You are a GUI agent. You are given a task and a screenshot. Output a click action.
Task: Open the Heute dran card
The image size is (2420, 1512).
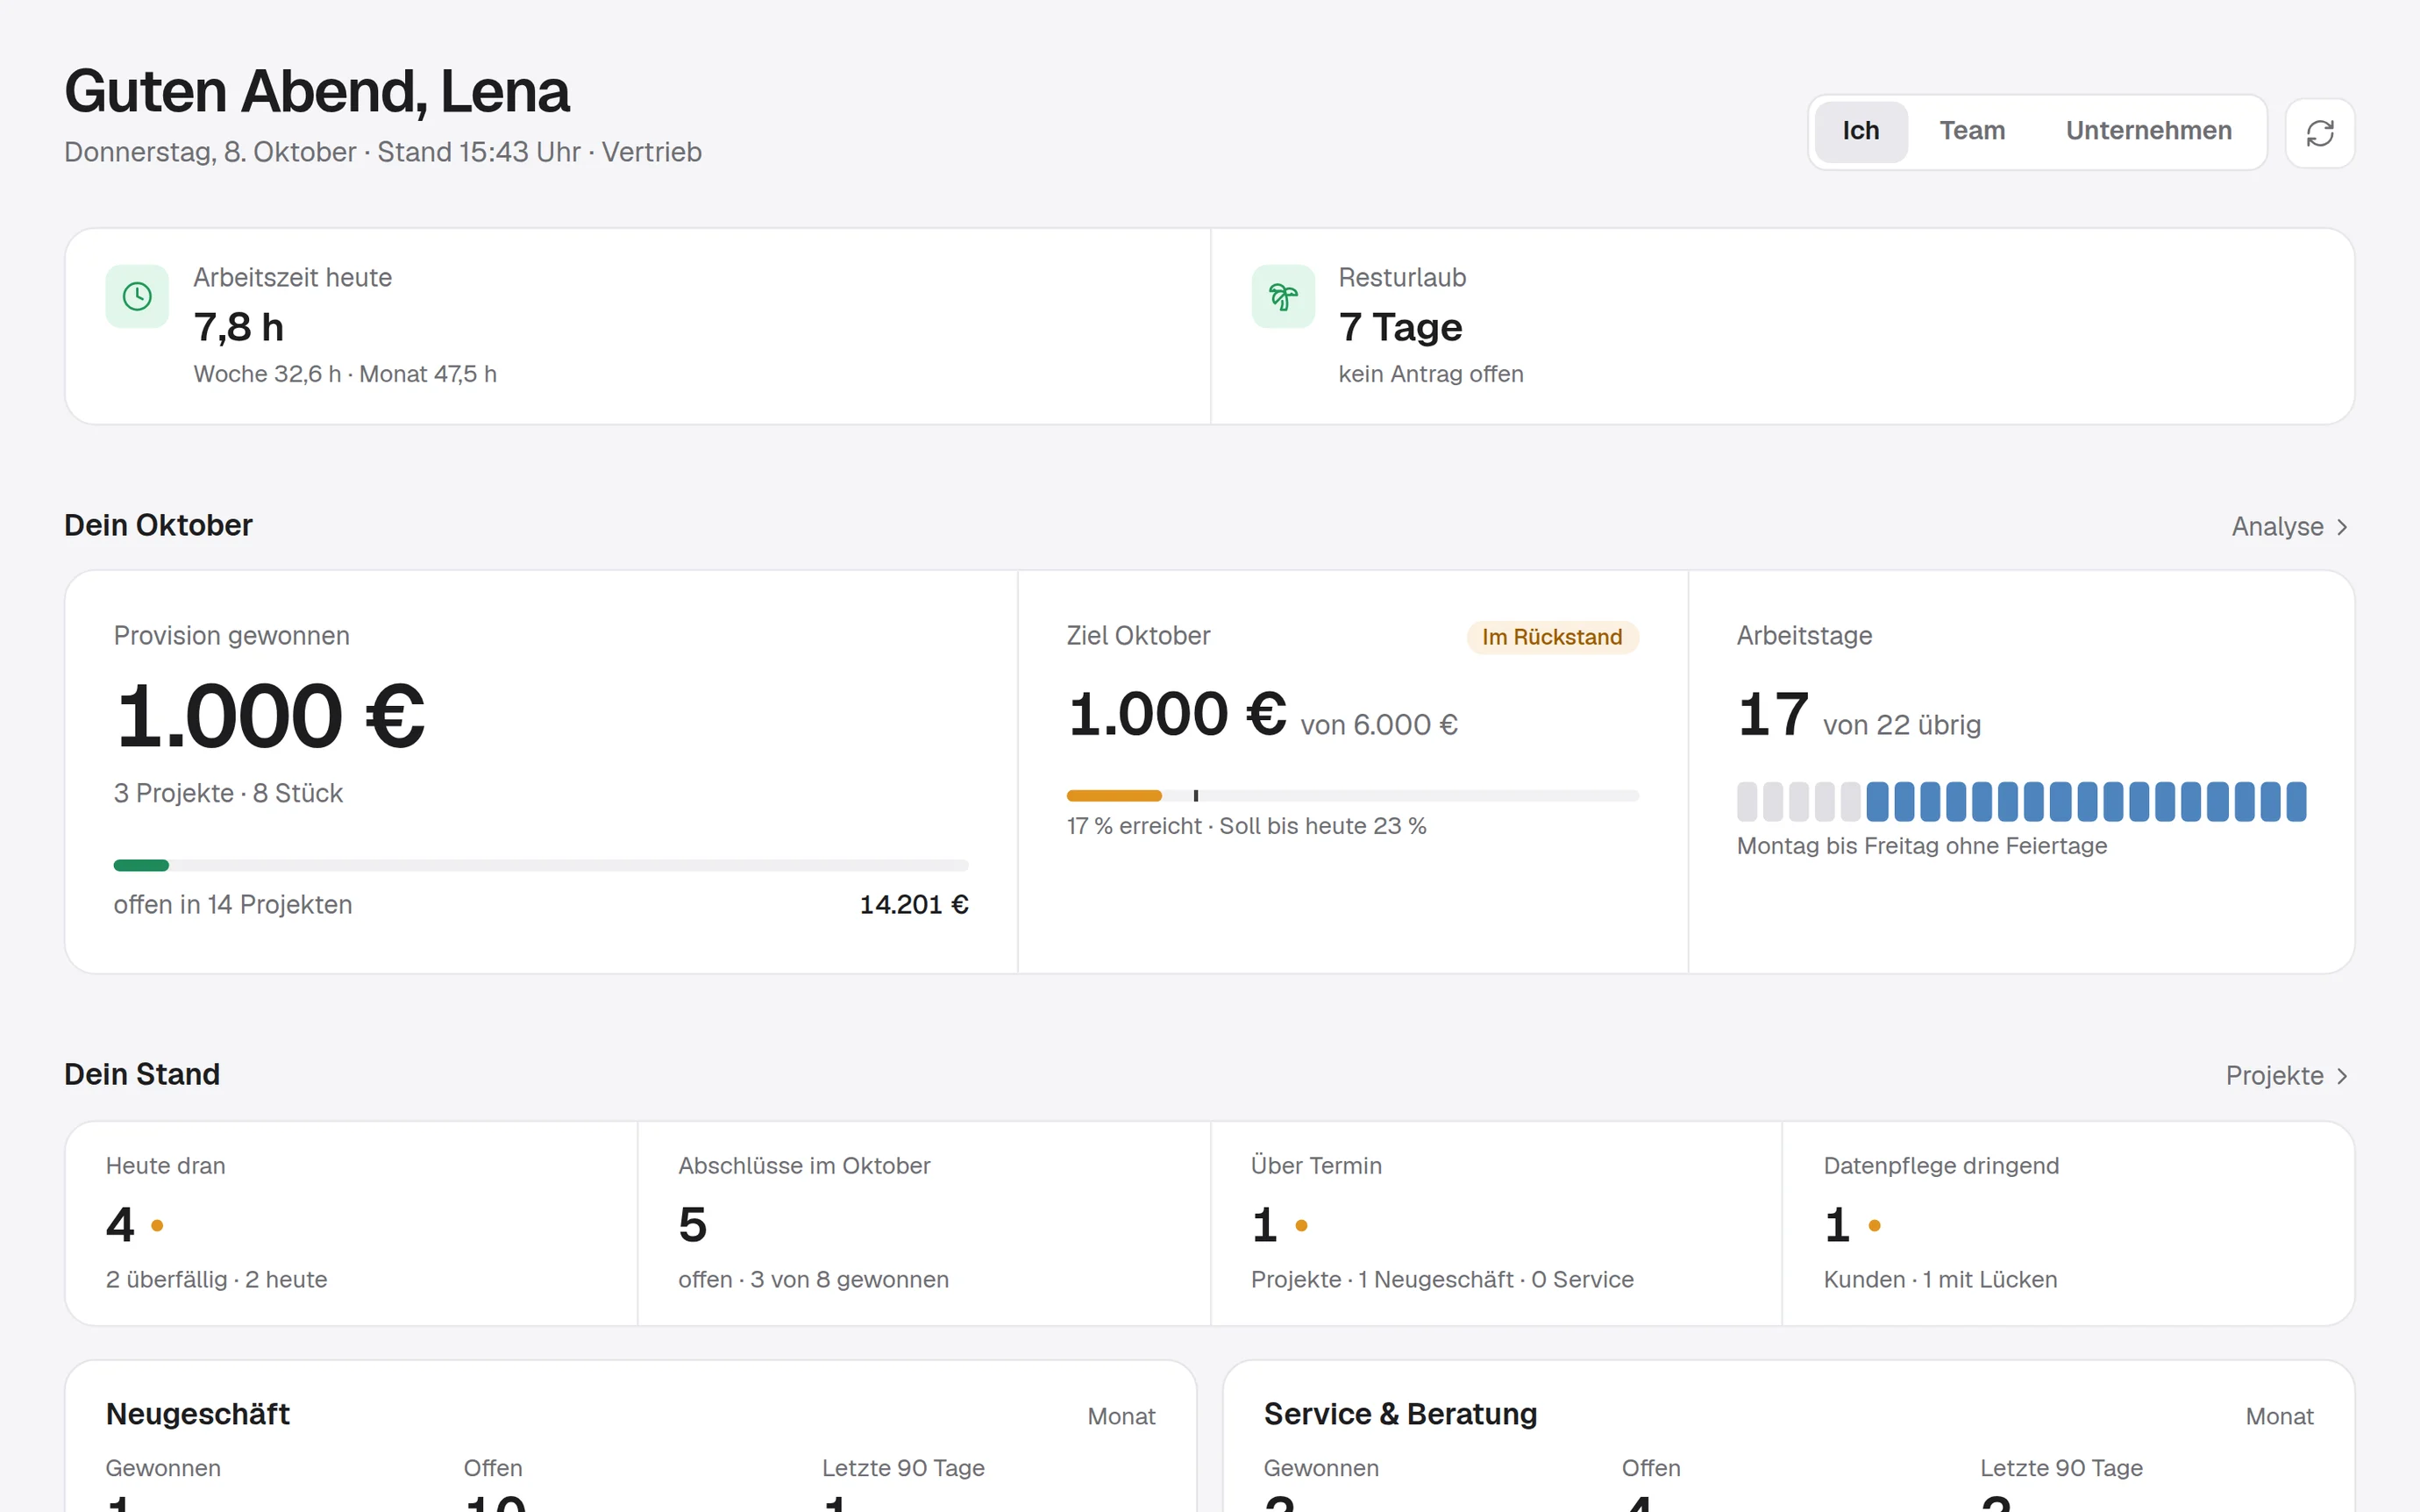tap(352, 1223)
